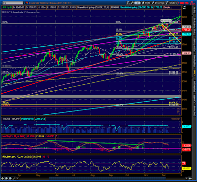
Task: Select the crosshair pan tool at bottom left
Action: coord(2,179)
